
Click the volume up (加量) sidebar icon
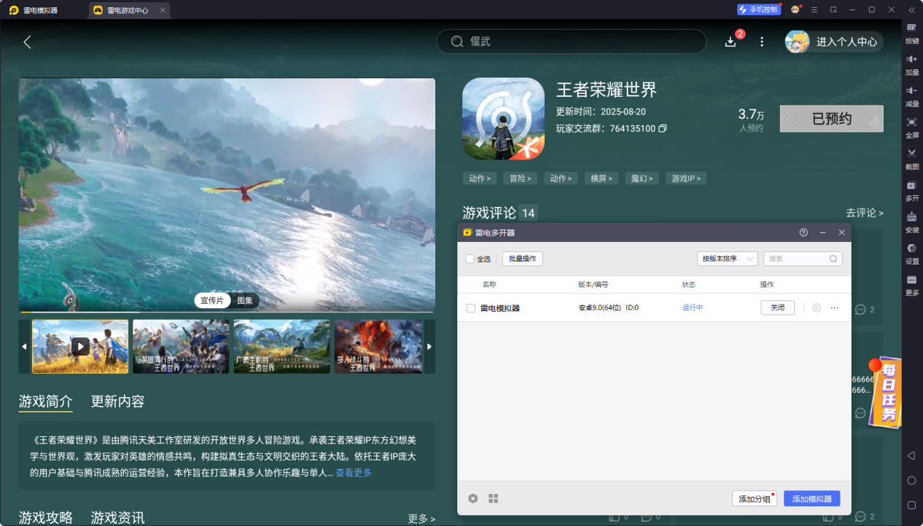[911, 59]
